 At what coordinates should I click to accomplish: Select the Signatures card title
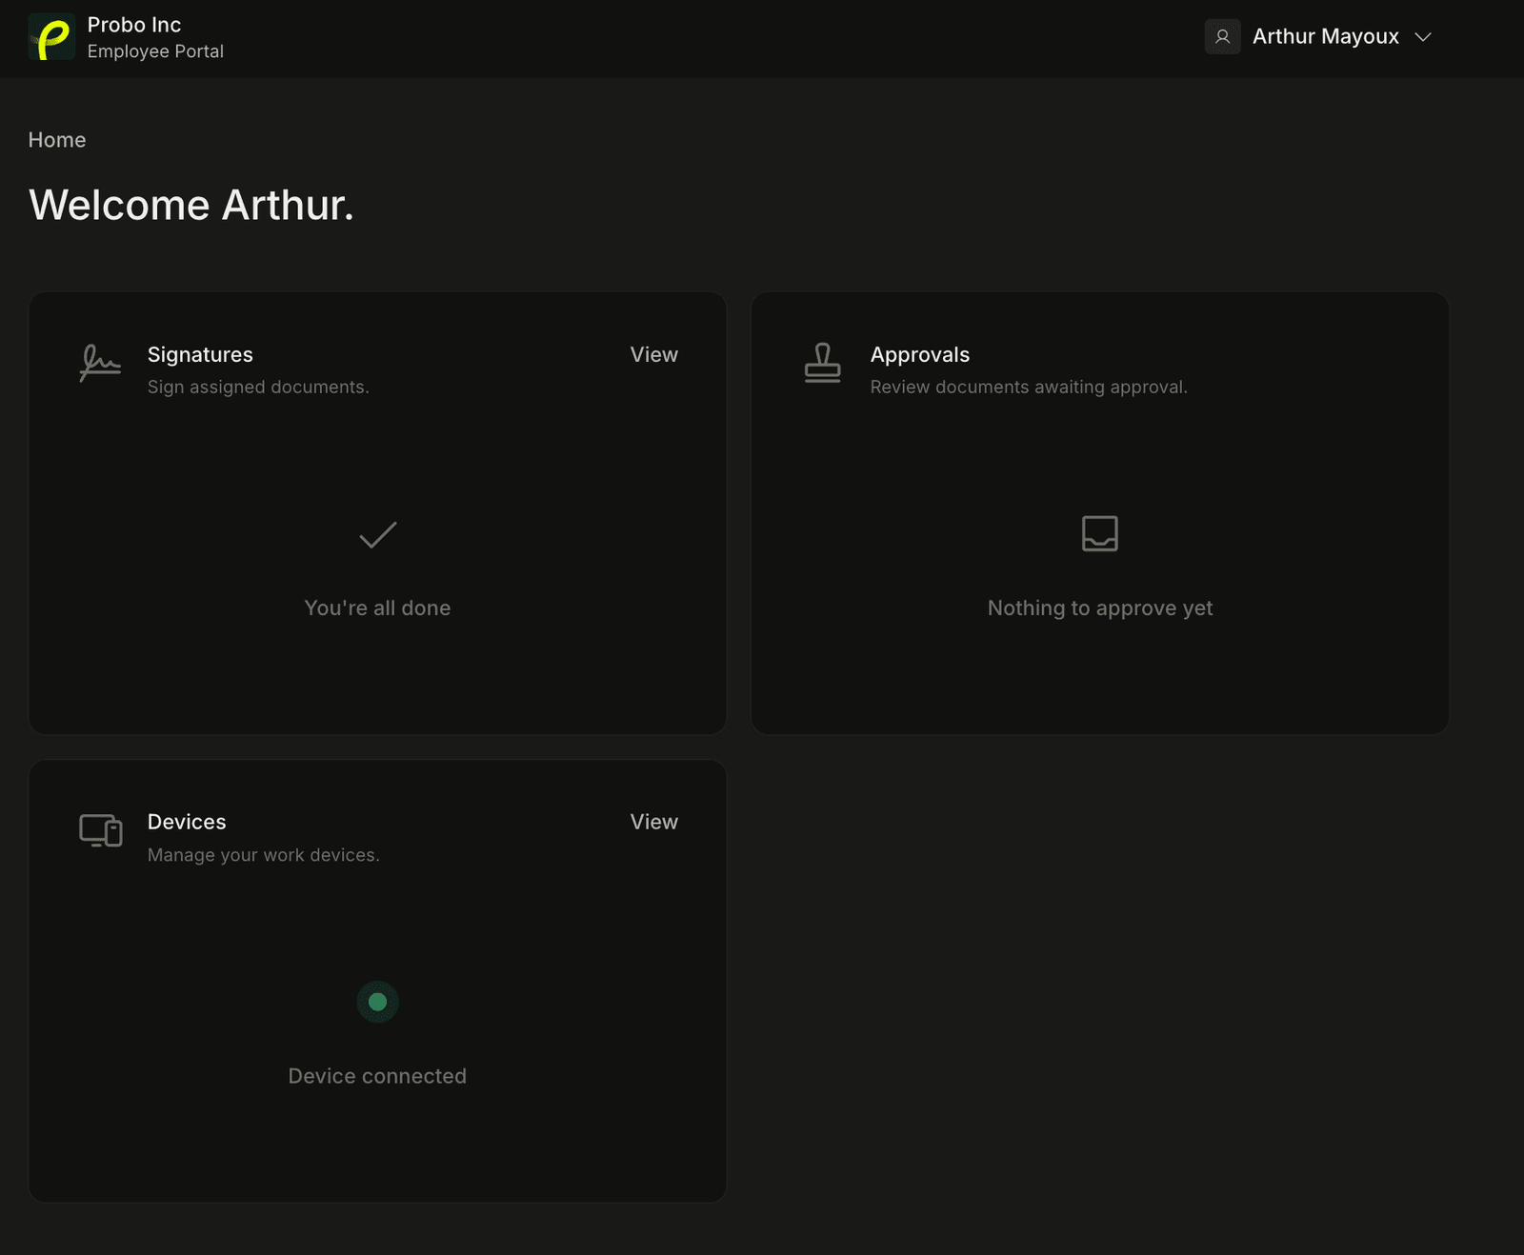[200, 354]
